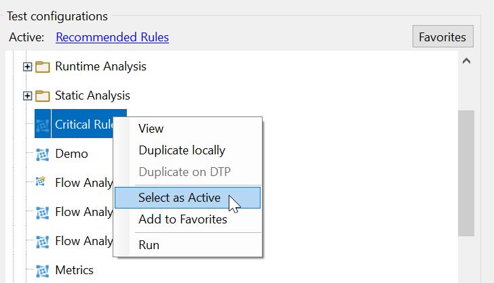Click the Favorites button
Screen dimensions: 494x283
(x=442, y=37)
